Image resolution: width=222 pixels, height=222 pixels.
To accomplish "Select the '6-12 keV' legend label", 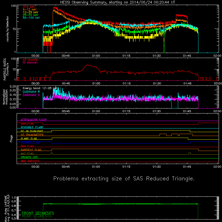I will tap(30, 9).
